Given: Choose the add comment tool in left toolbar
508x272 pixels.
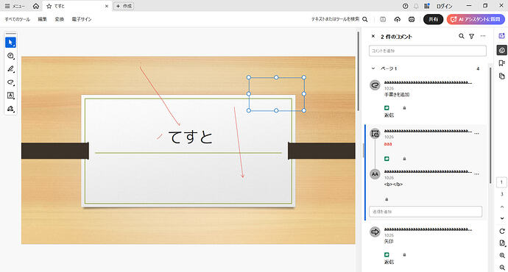Looking at the screenshot, I should click(10, 56).
